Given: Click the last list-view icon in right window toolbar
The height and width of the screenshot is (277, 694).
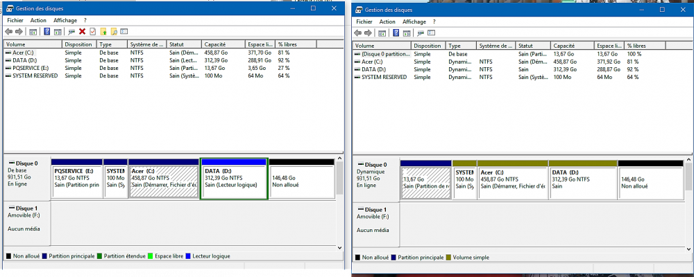Looking at the screenshot, I should 431,33.
